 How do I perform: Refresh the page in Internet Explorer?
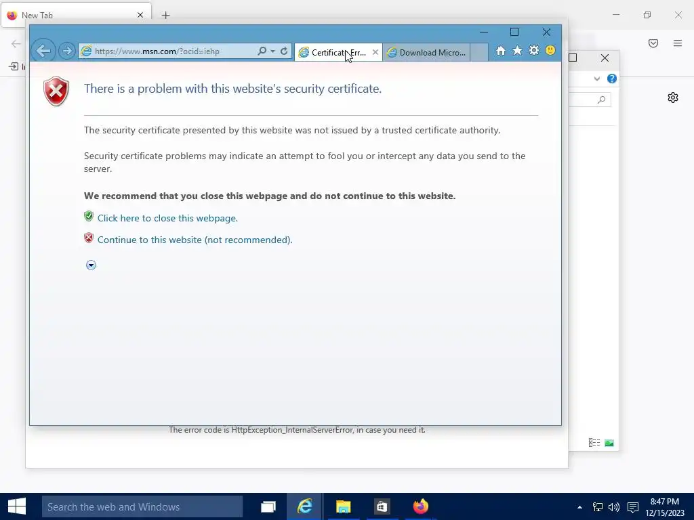click(x=284, y=51)
